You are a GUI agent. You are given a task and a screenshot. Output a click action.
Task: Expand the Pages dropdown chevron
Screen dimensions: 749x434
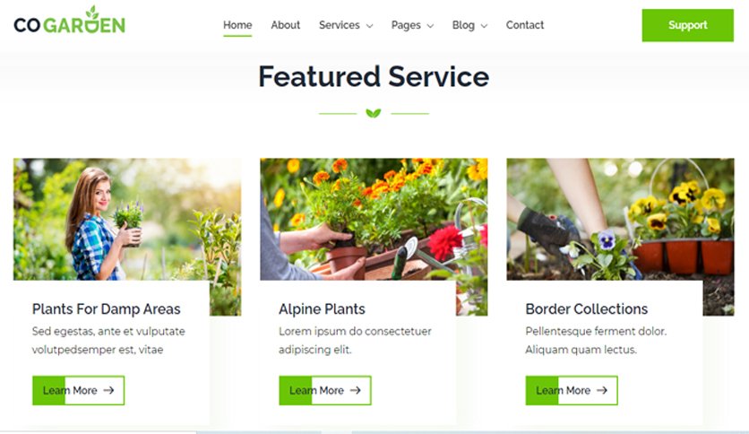point(430,26)
